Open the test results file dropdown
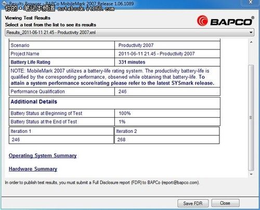Screen dimensions: 260x210 pos(129,32)
